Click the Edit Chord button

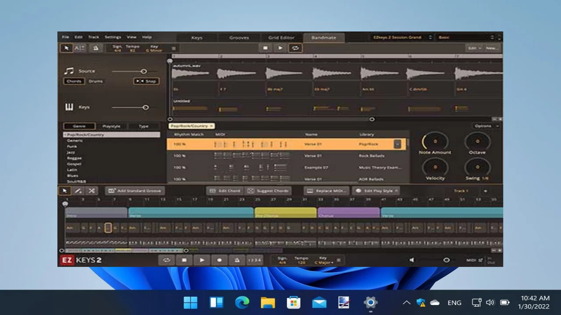click(224, 191)
